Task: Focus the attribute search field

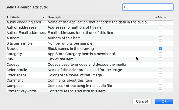Action: click(x=148, y=7)
